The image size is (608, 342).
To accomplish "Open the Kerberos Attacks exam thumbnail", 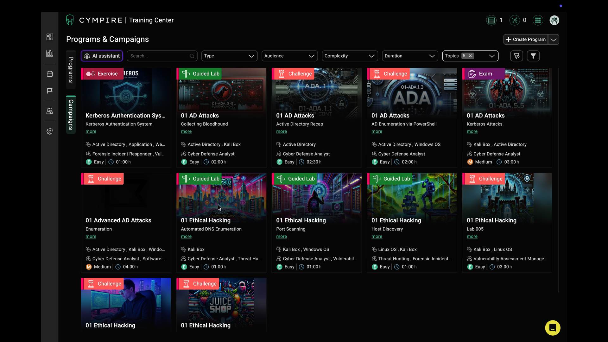I will pyautogui.click(x=507, y=90).
